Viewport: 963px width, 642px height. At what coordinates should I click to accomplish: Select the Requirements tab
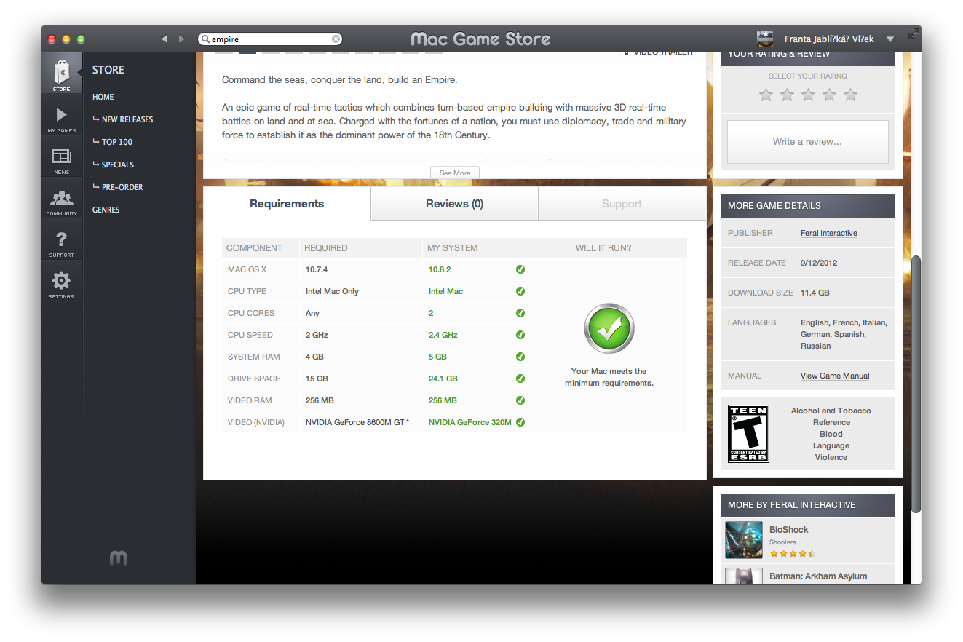(x=287, y=204)
